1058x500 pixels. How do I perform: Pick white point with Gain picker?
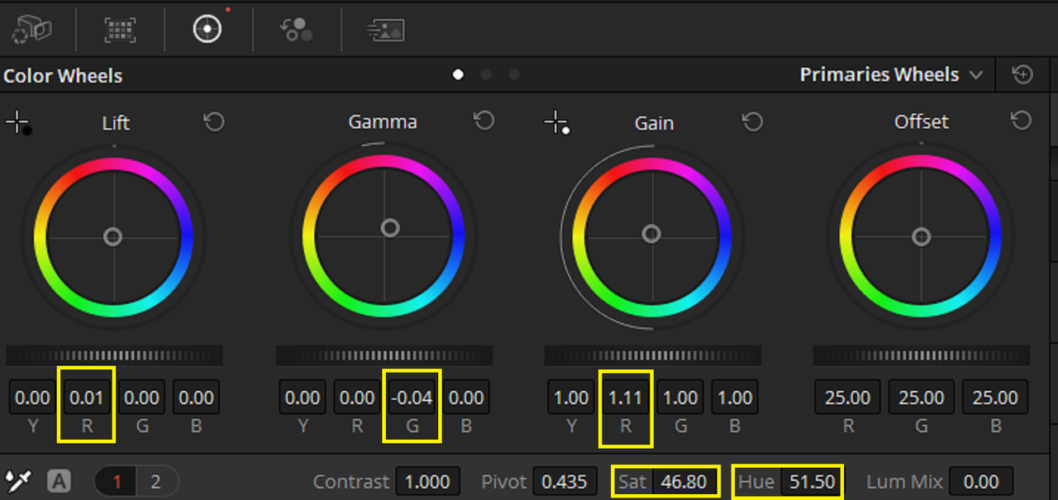[556, 124]
